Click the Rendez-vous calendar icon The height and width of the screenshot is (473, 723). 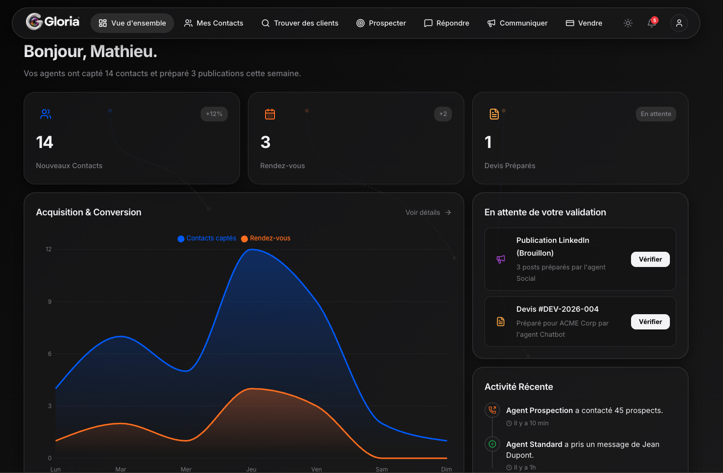[x=270, y=114]
